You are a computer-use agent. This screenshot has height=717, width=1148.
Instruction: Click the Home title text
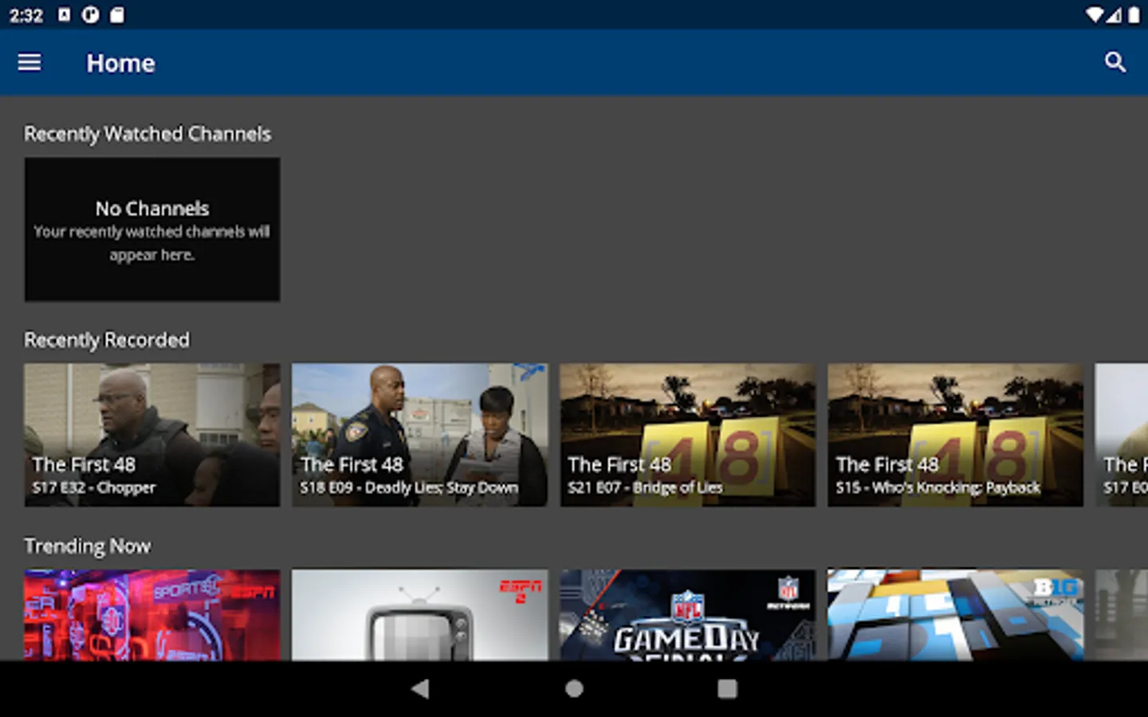pos(121,63)
